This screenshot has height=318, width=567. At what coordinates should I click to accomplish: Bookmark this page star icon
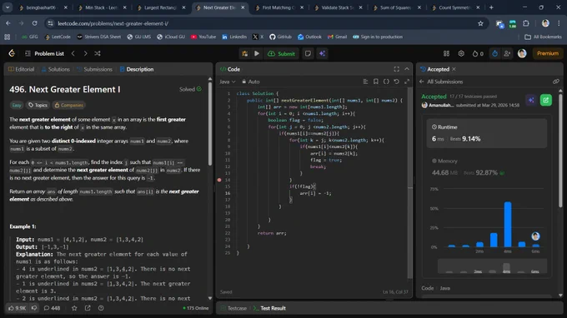[480, 23]
